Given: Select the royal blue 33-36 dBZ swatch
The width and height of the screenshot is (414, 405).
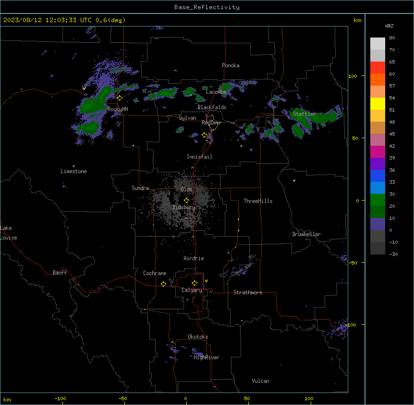Looking at the screenshot, I should 377,176.
